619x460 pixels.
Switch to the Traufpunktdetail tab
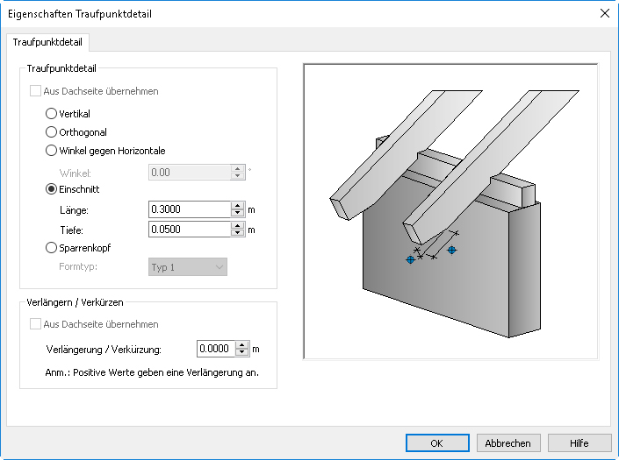tap(47, 43)
